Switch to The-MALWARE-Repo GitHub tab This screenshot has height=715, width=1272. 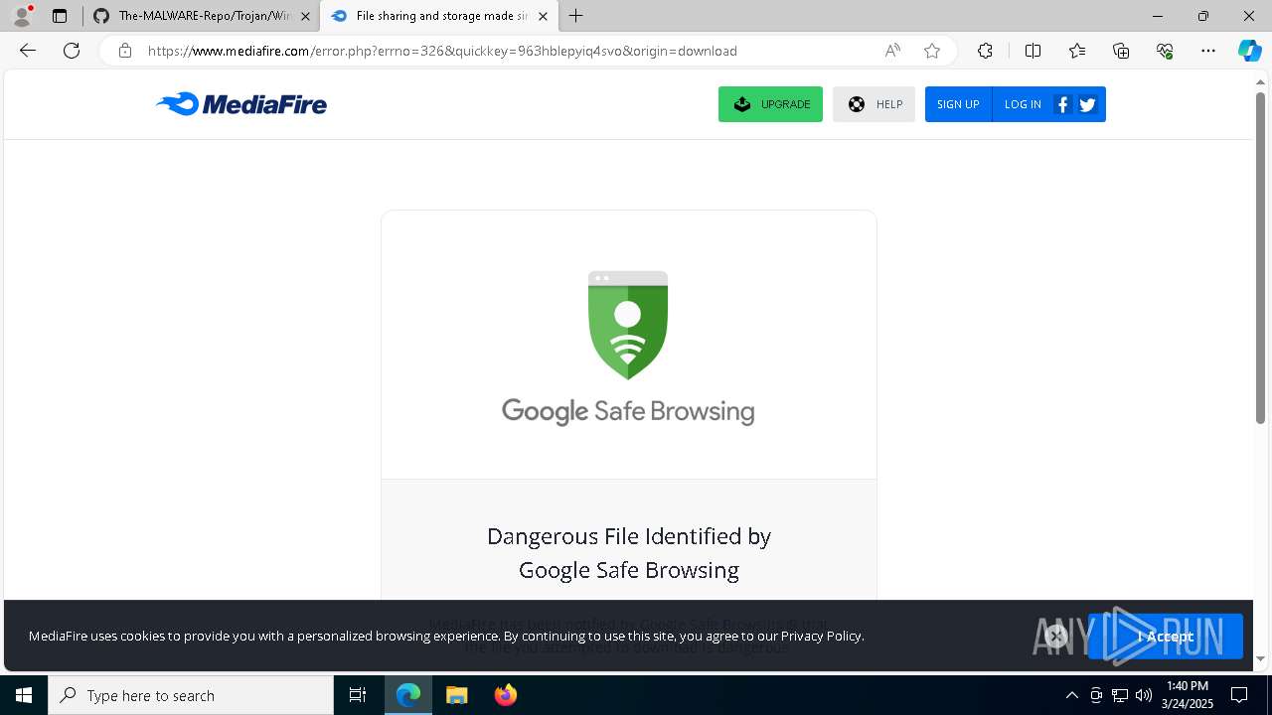tap(203, 16)
